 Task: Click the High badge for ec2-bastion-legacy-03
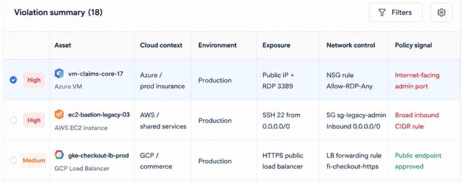pyautogui.click(x=34, y=120)
